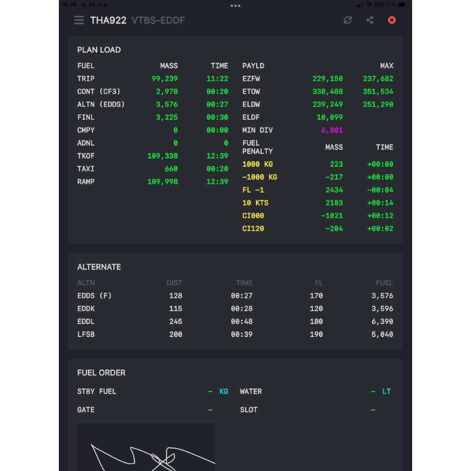This screenshot has height=471, width=471.
Task: Tap the iPad multitasking dots at top
Action: pos(235,6)
